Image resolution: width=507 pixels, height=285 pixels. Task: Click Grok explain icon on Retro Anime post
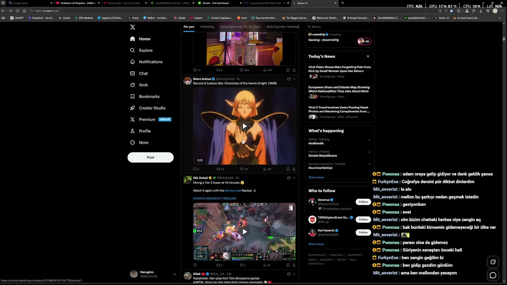coord(288,79)
